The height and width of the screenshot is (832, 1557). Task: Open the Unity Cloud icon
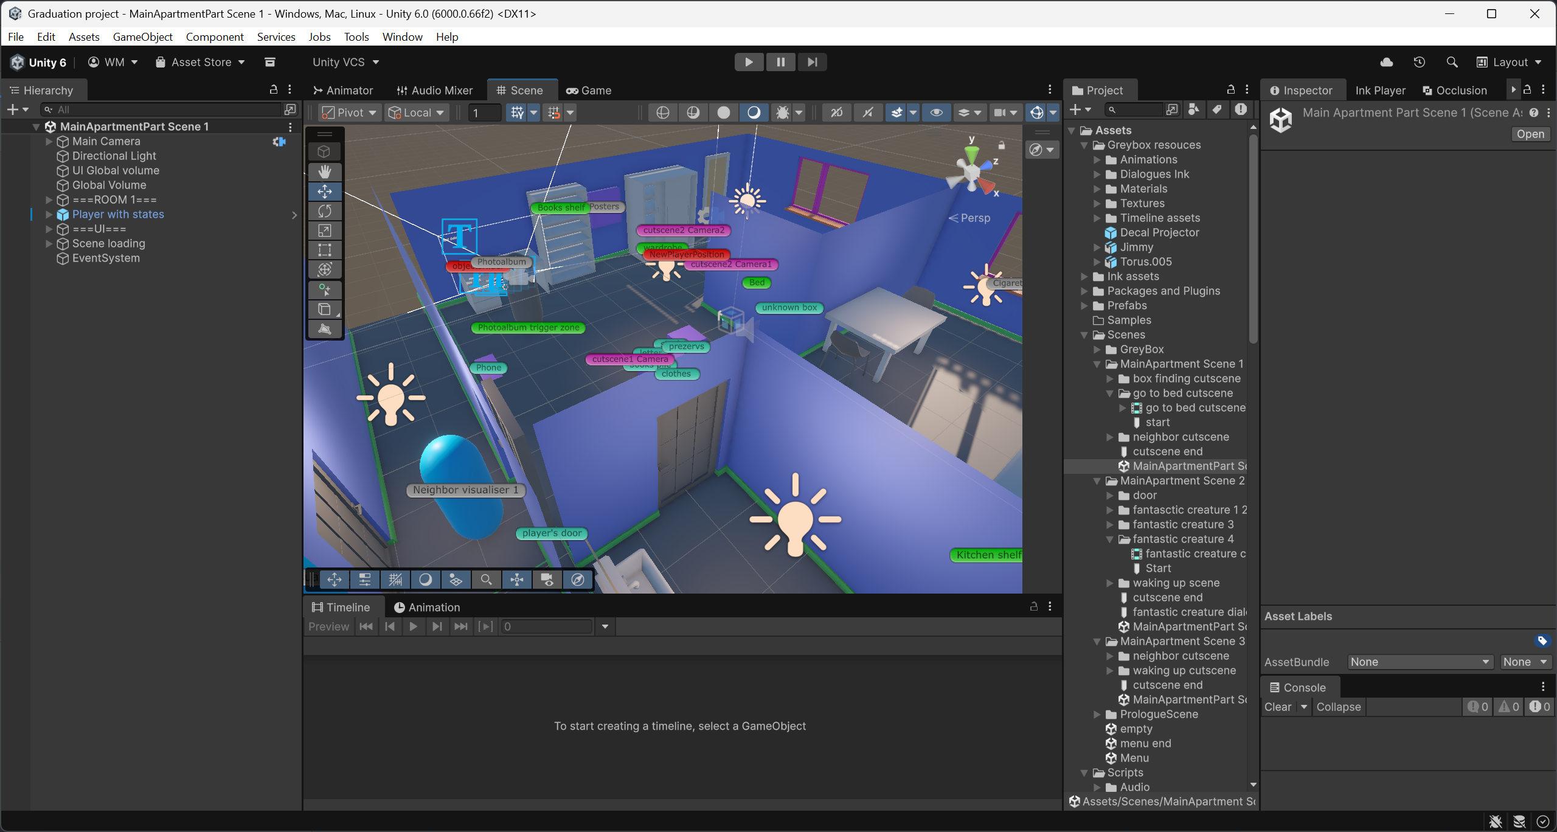click(x=1387, y=62)
